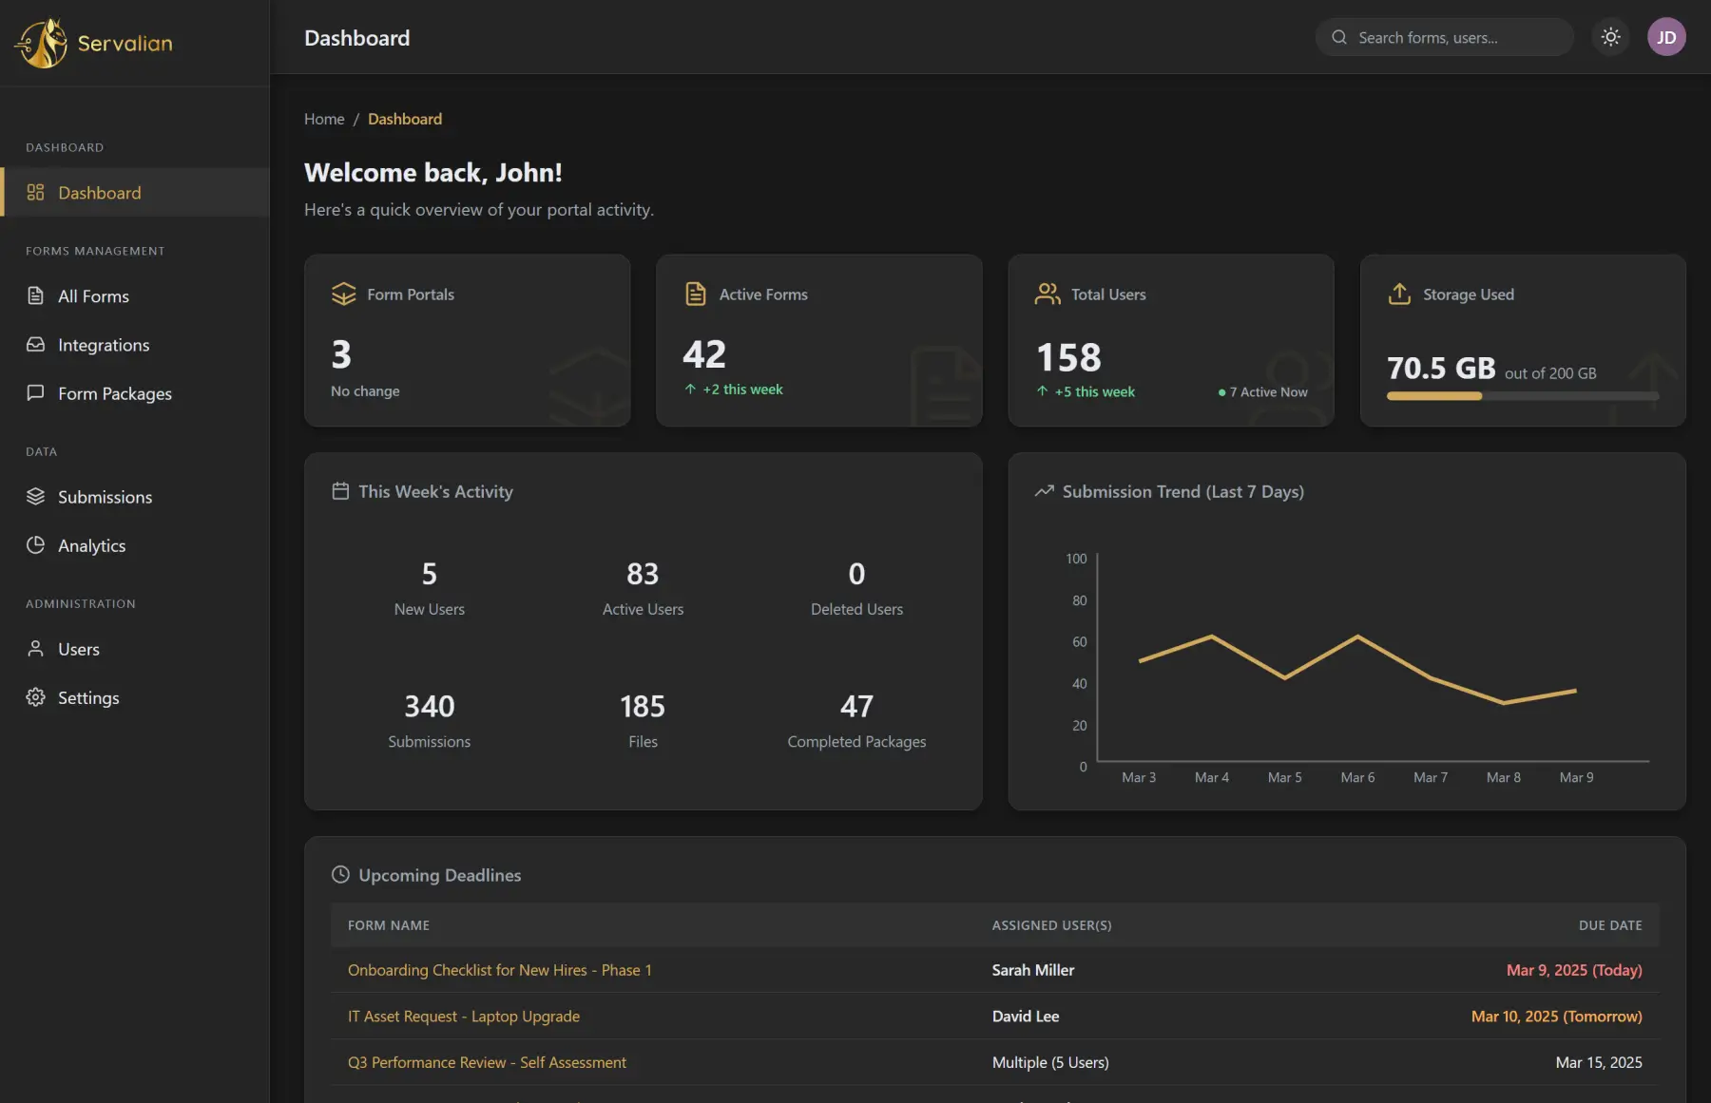Screen dimensions: 1711x1103
Task: Click the Submission Trend chart icon
Action: pyautogui.click(x=1044, y=491)
